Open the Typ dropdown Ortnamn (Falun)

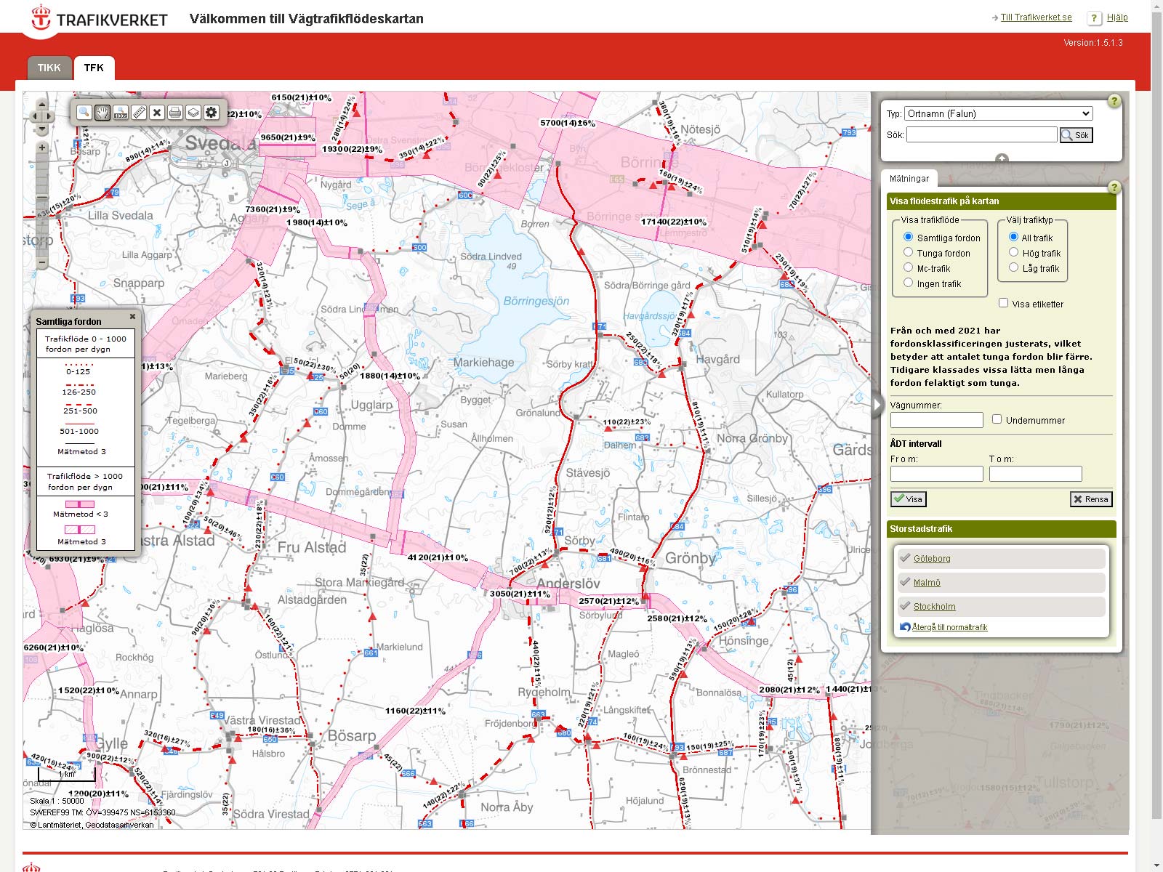coord(999,113)
